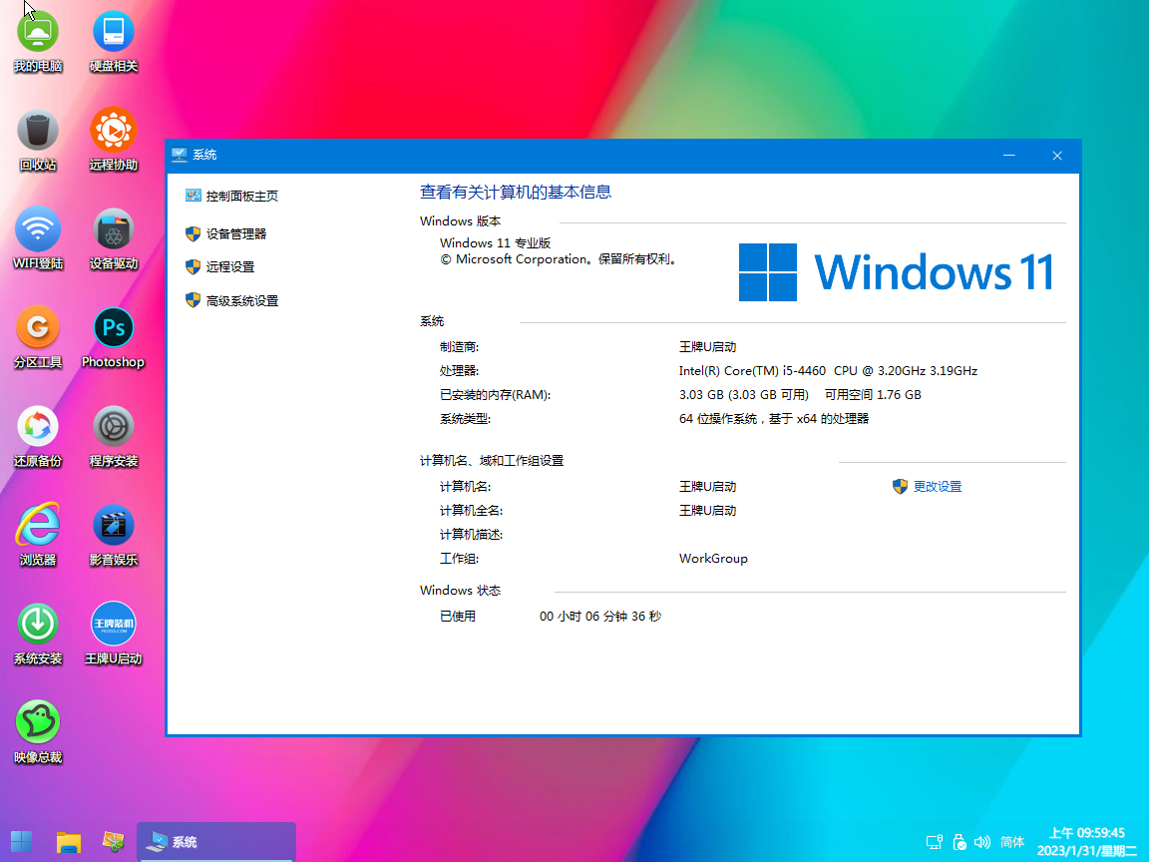Click the '查看有关计算机的基本信息' heading
This screenshot has height=862, width=1149.
click(x=516, y=192)
